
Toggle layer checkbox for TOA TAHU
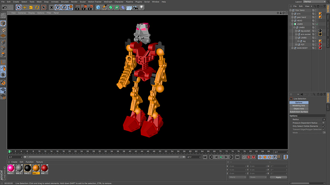click(x=313, y=10)
